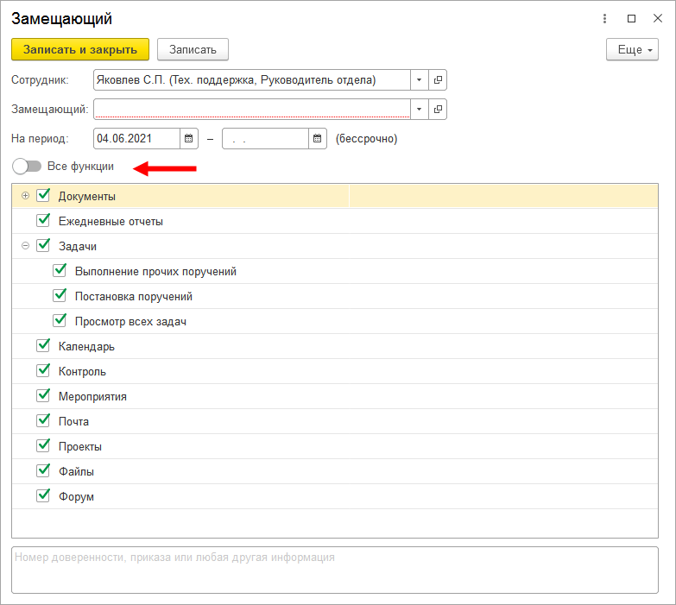
Task: Click the Записать и закрыть button
Action: pyautogui.click(x=80, y=50)
